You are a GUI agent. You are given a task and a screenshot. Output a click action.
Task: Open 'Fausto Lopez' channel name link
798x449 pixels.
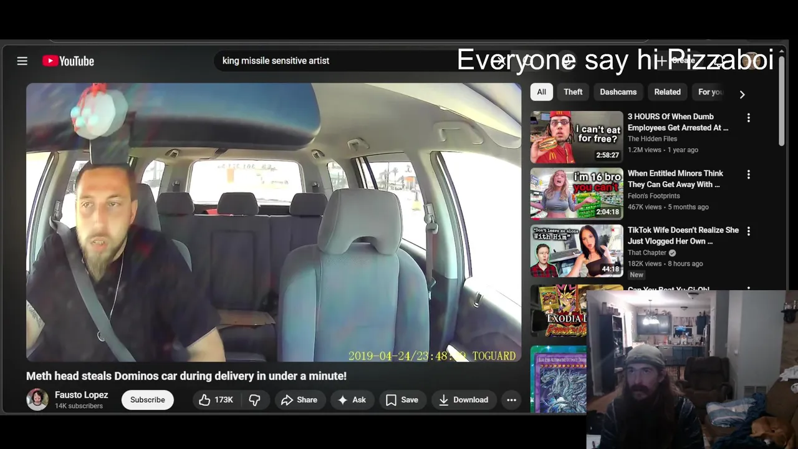81,395
